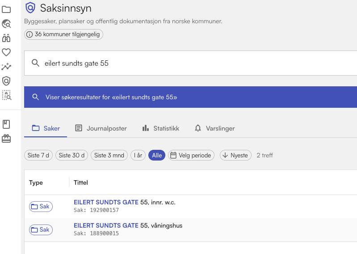Open case EILERT SUNDTS GATE 55, våningshus
The width and height of the screenshot is (357, 254).
tap(128, 225)
